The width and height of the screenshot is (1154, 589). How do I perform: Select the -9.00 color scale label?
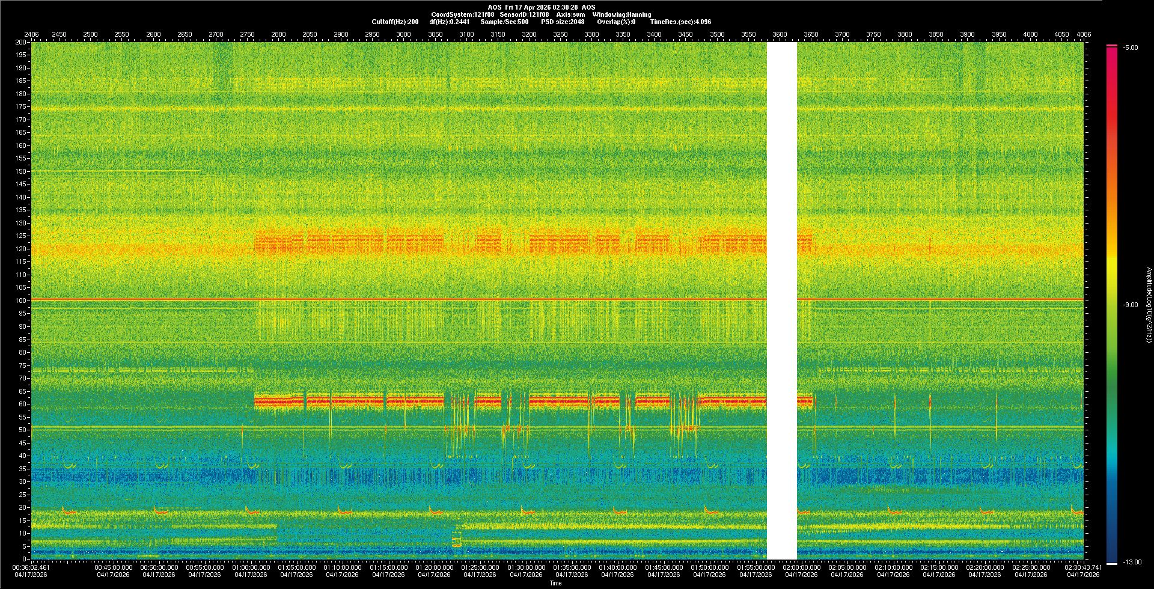coord(1130,305)
